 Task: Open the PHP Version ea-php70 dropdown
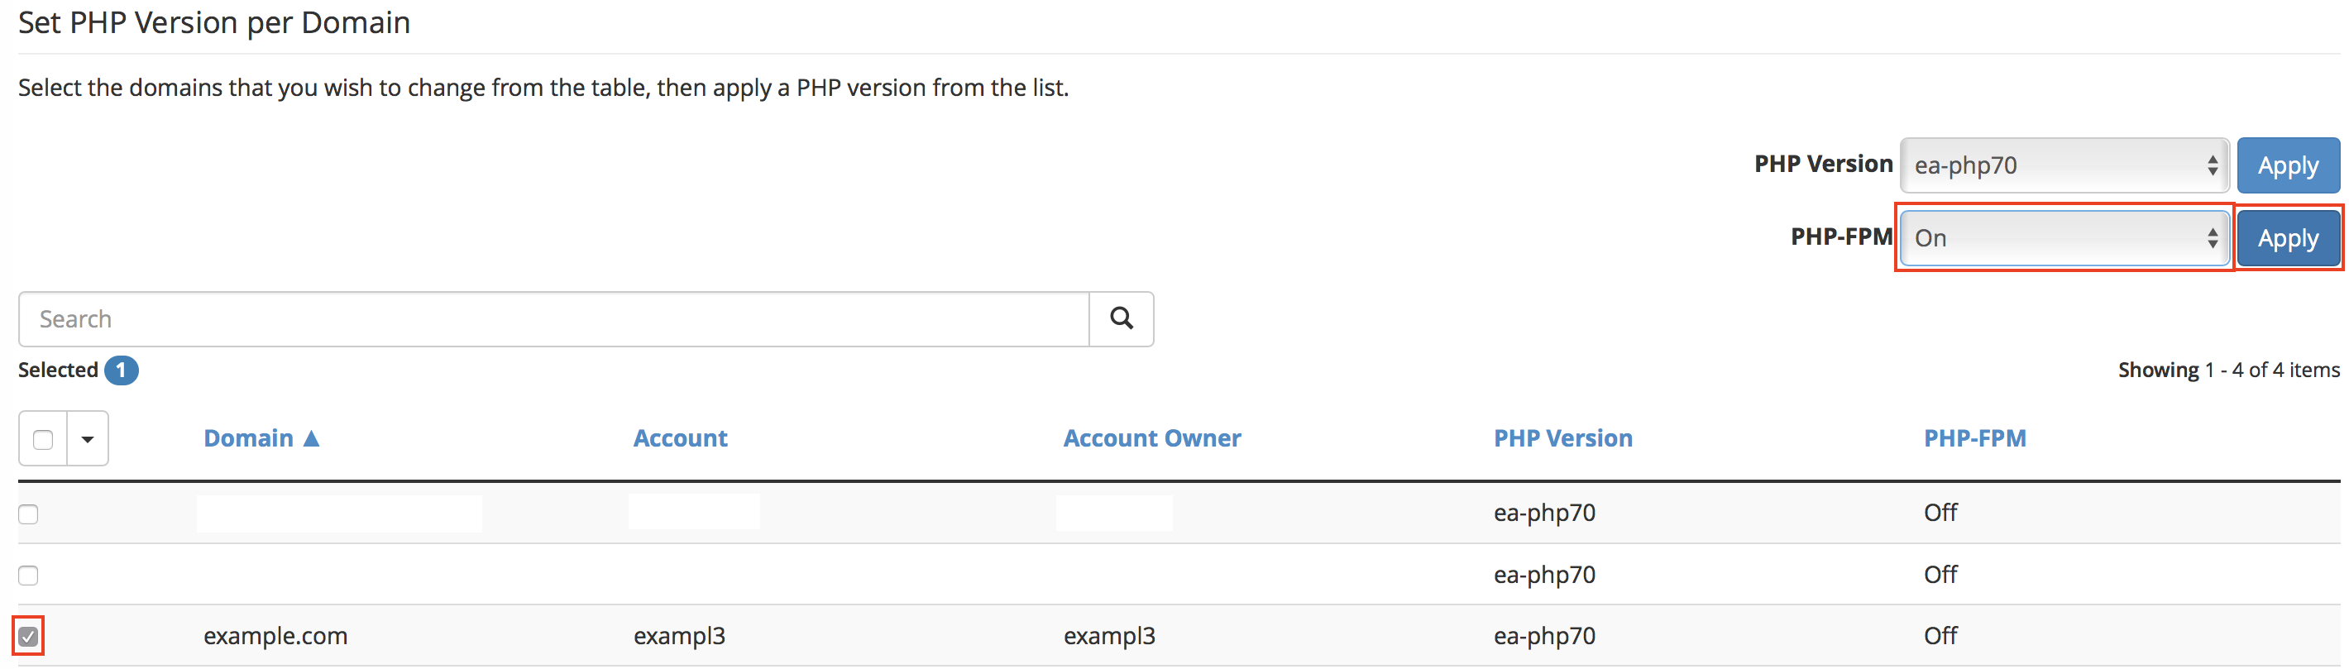[x=2064, y=165]
